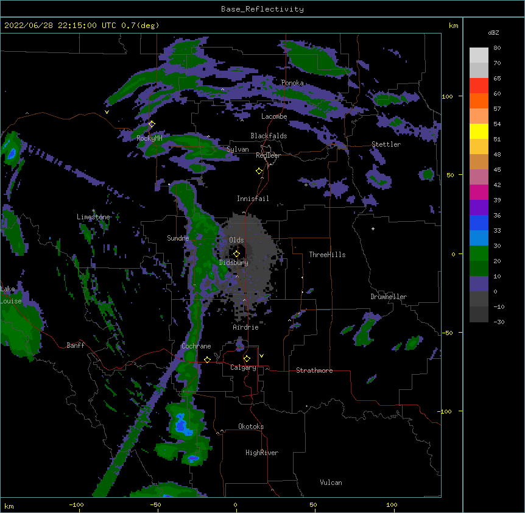Click the white plus marker west of Drumheller area
The height and width of the screenshot is (513, 525).
click(x=373, y=228)
